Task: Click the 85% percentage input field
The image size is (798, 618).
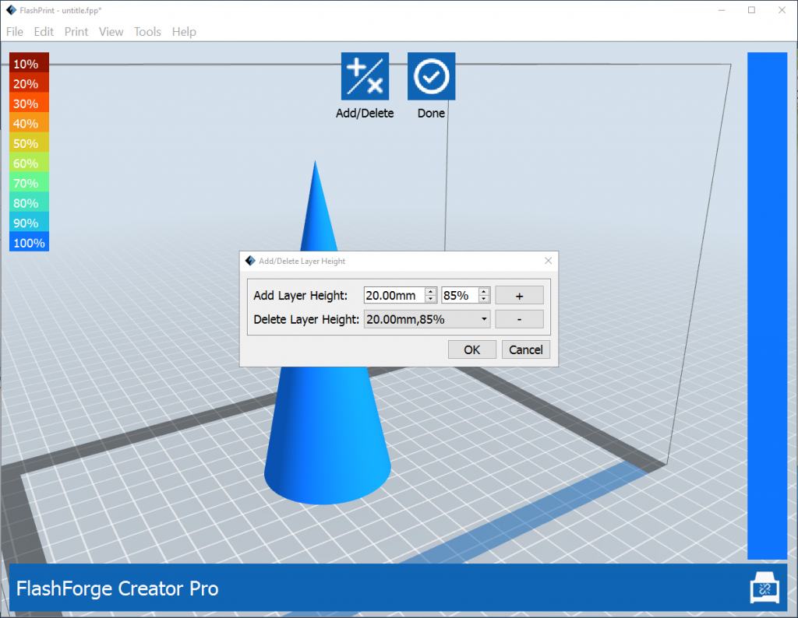Action: click(460, 295)
